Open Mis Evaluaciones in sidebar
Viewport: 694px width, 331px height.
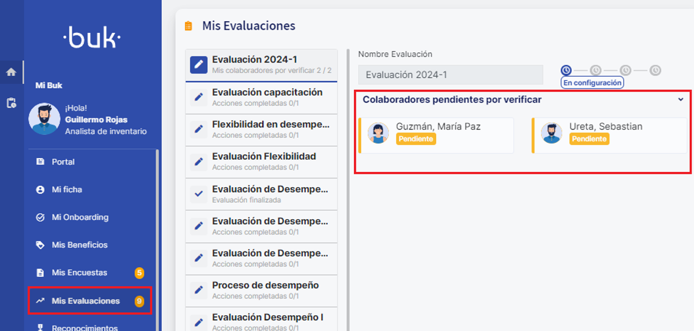(x=86, y=301)
